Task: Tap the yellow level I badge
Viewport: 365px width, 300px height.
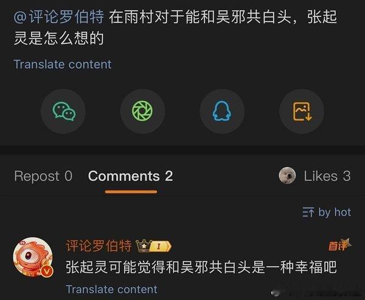Action: coord(161,246)
